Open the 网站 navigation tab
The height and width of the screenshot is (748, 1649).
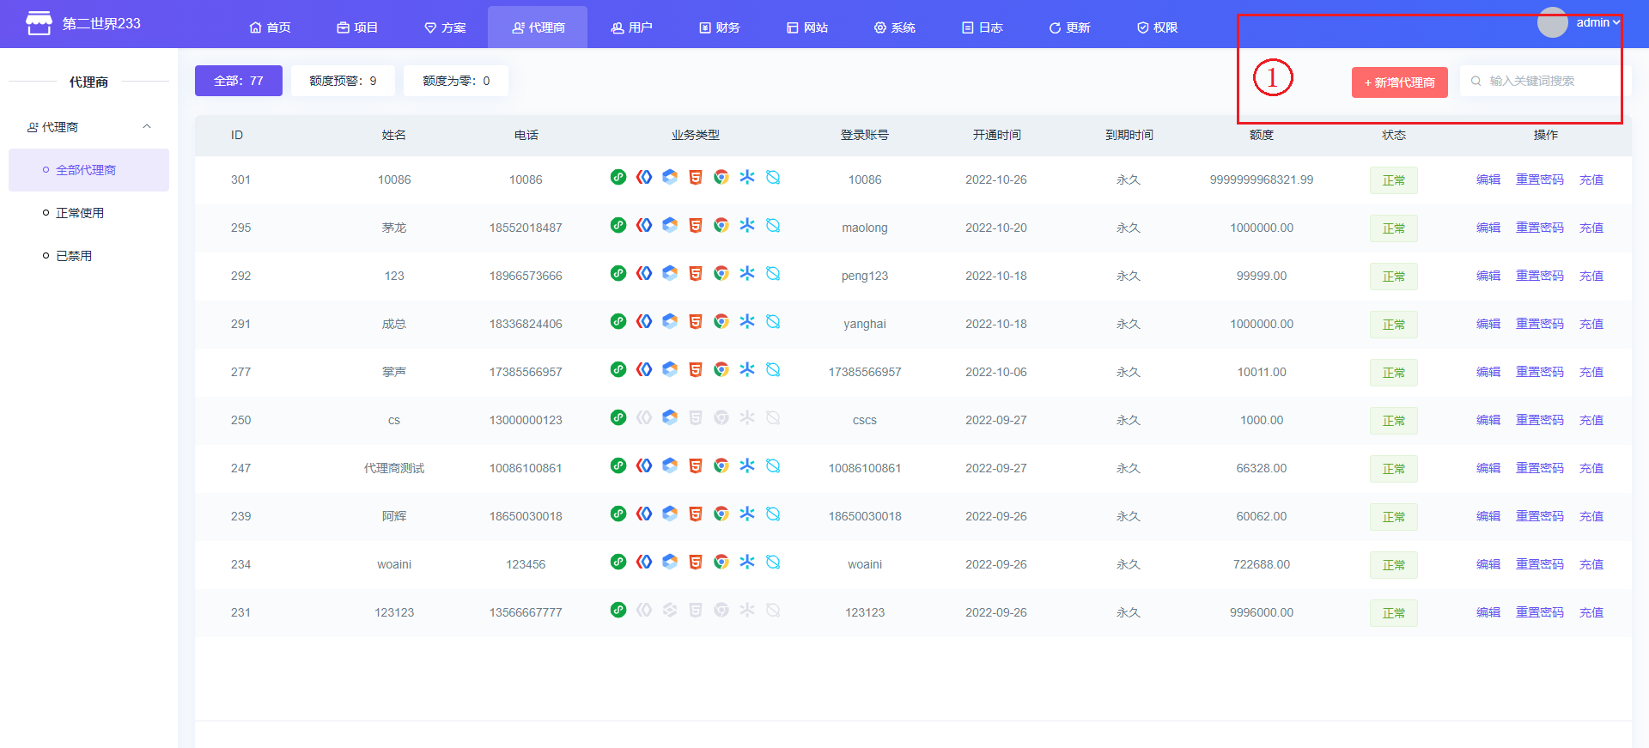(807, 27)
